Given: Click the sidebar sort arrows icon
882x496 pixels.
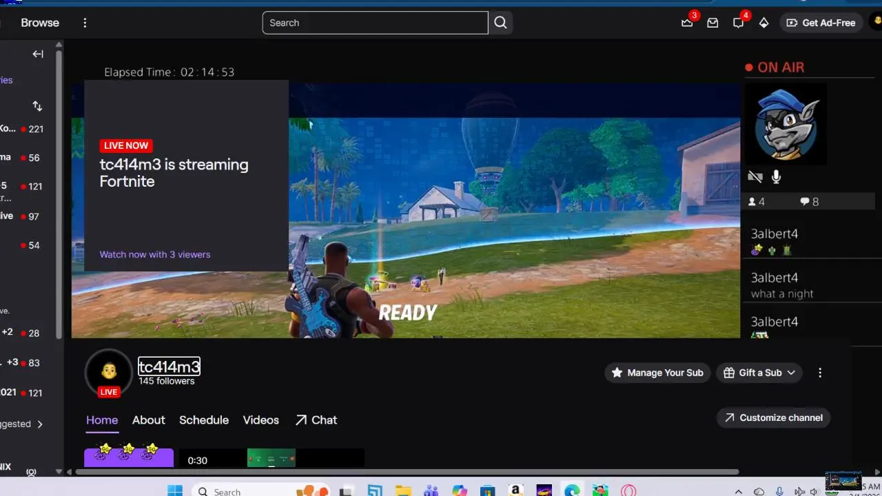Looking at the screenshot, I should point(37,106).
